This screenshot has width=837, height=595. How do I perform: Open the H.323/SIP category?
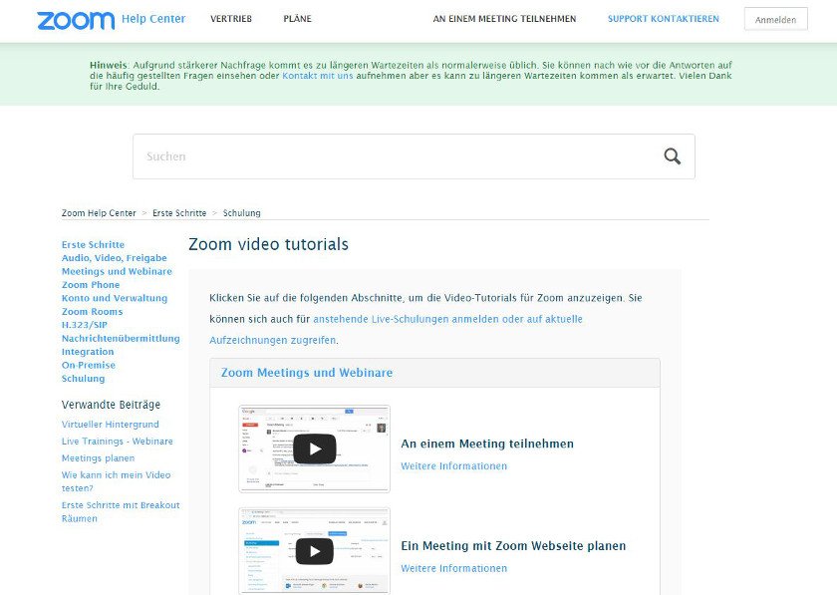pos(85,325)
